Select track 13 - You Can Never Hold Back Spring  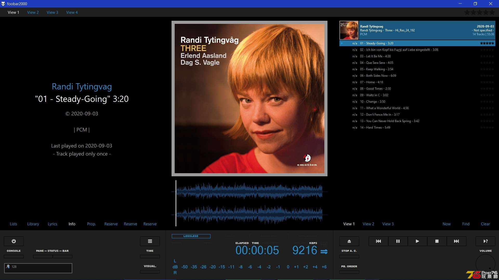click(417, 121)
